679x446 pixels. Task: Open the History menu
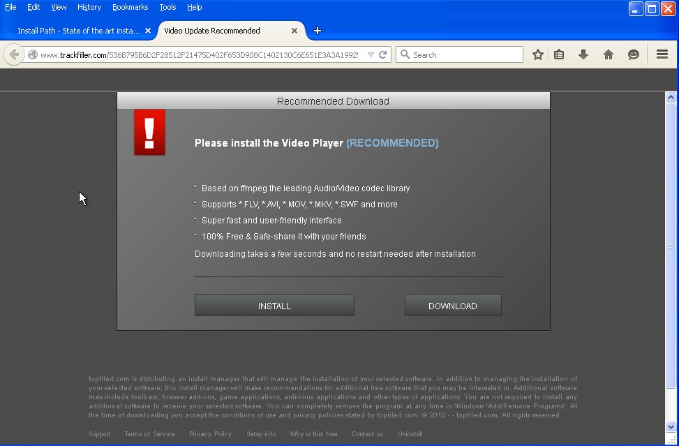pos(89,7)
